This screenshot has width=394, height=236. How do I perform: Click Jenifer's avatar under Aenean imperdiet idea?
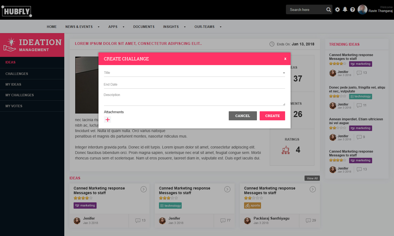coord(333,137)
